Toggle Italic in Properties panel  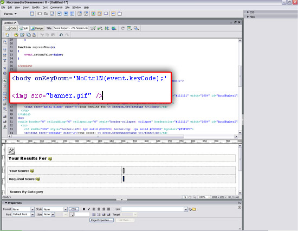[x=89, y=209]
